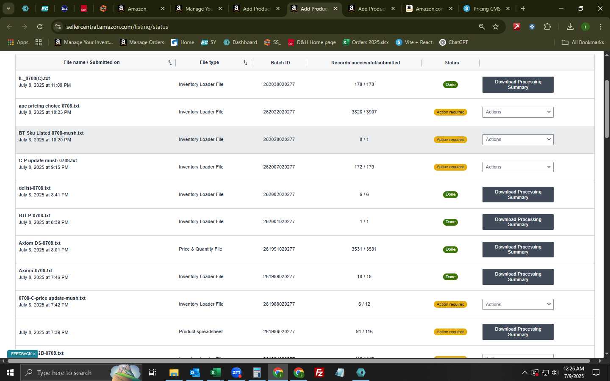
Task: Click the Done status for IL_0708(C).txt
Action: (450, 85)
